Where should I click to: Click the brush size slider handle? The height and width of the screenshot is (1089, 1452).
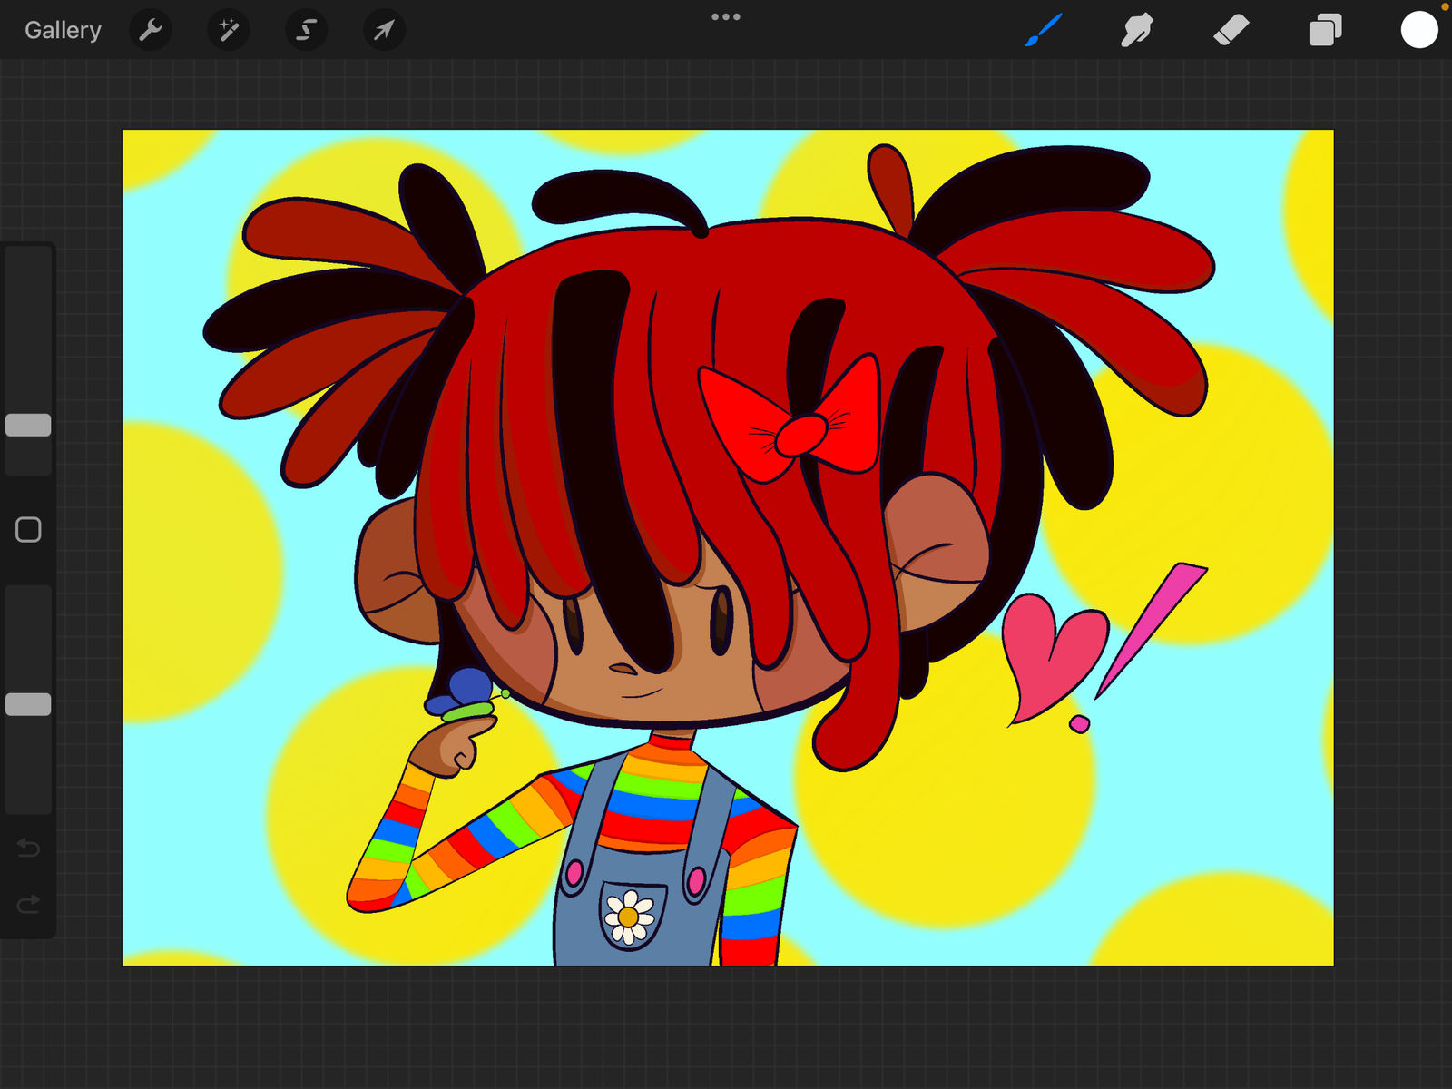click(28, 425)
